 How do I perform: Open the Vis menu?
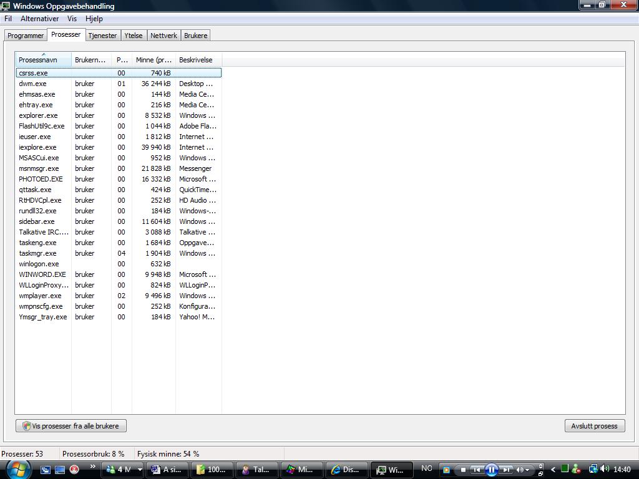point(72,19)
